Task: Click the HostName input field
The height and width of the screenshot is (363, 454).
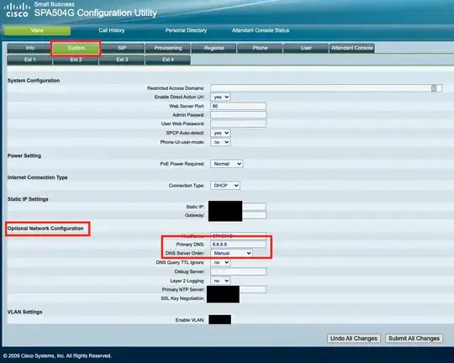Action: click(x=238, y=235)
